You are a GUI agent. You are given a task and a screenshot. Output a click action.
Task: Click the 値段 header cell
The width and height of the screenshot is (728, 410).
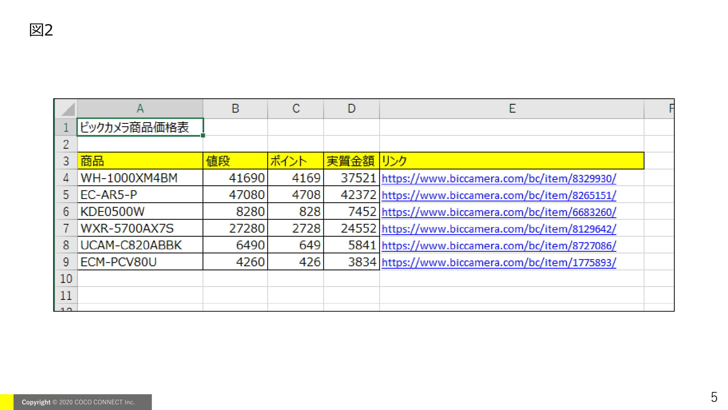(x=235, y=161)
